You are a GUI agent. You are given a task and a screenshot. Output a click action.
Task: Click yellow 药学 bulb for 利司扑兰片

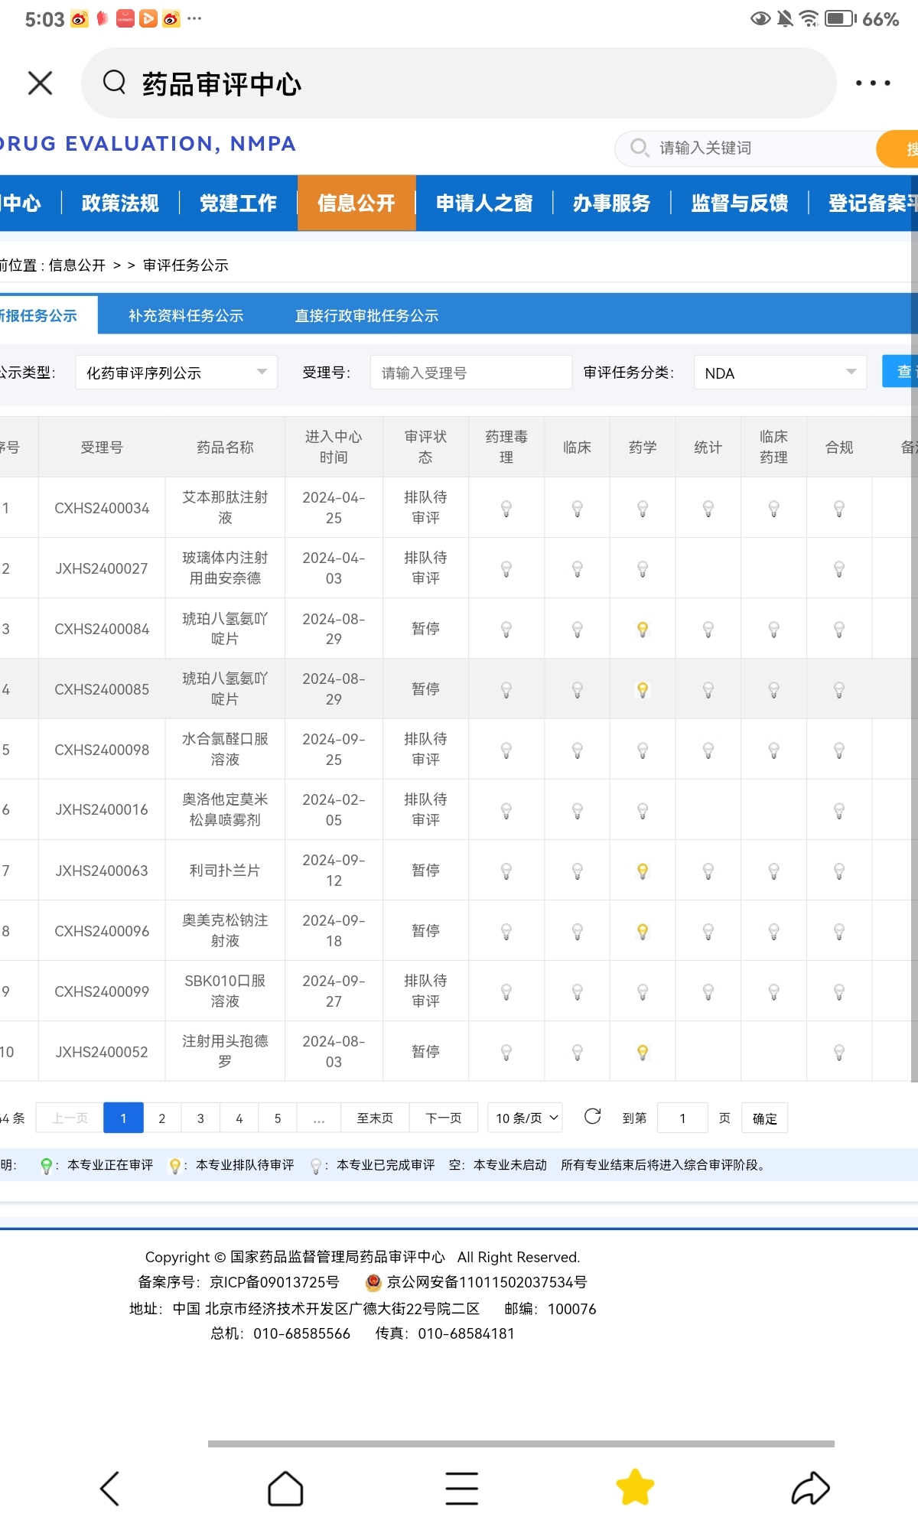click(643, 871)
